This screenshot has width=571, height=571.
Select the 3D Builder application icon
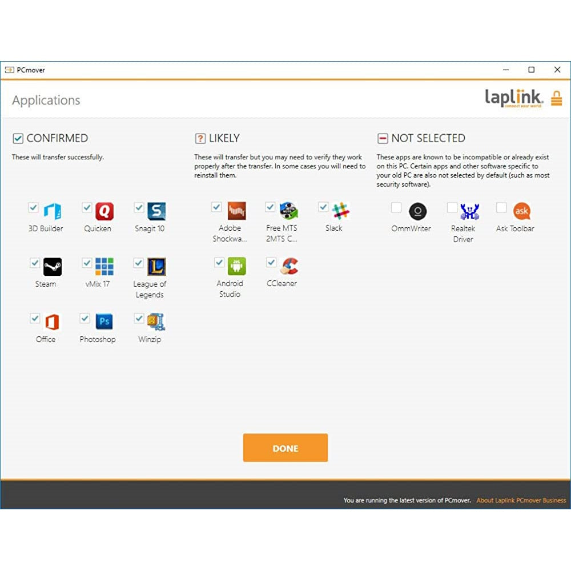[x=52, y=211]
